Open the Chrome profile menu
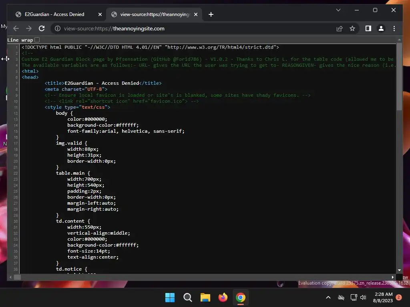 pos(381,28)
